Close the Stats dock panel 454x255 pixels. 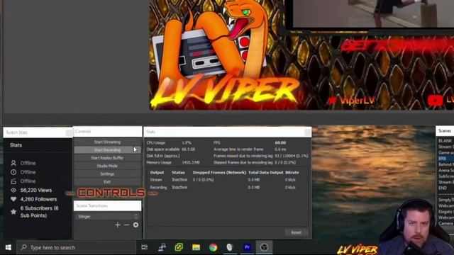tap(307, 132)
